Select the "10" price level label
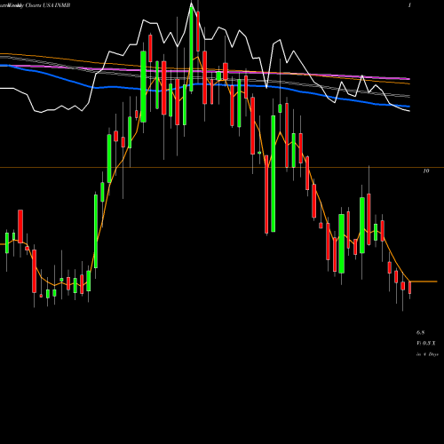 (426, 170)
